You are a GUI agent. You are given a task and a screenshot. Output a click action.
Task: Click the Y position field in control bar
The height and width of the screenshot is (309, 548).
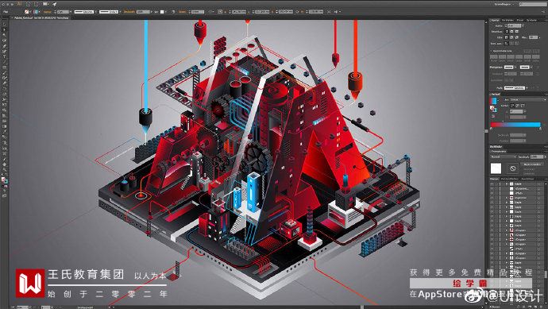tap(262, 12)
